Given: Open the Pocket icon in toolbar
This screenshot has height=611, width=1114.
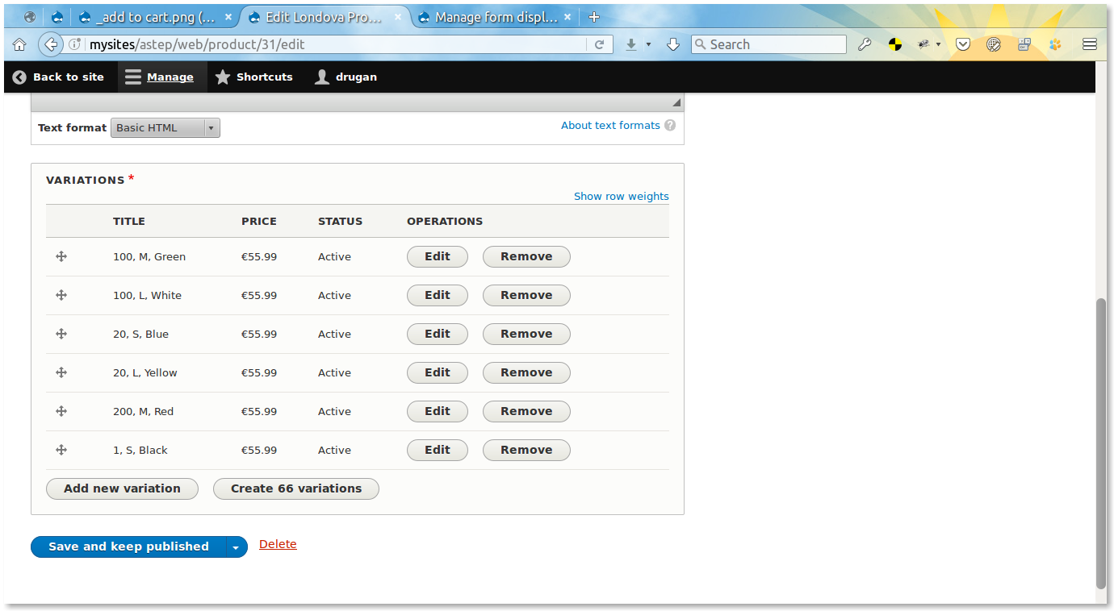Looking at the screenshot, I should coord(962,45).
